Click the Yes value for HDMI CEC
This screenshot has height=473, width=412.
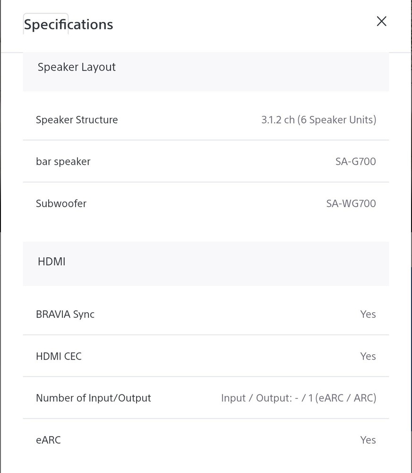(x=368, y=356)
